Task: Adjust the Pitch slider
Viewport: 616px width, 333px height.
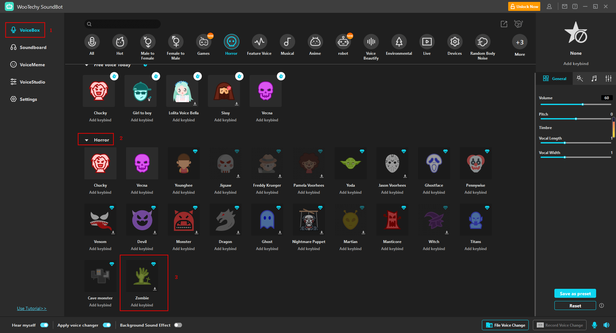Action: (576, 119)
